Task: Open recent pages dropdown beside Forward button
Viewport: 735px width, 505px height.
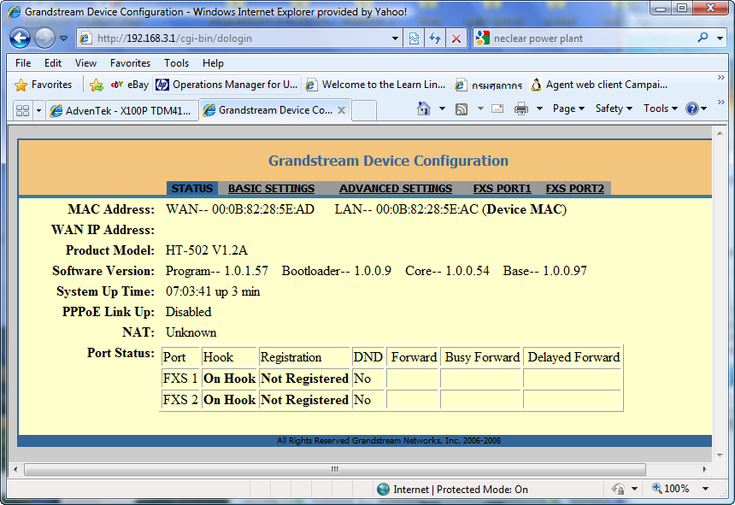Action: tap(64, 38)
